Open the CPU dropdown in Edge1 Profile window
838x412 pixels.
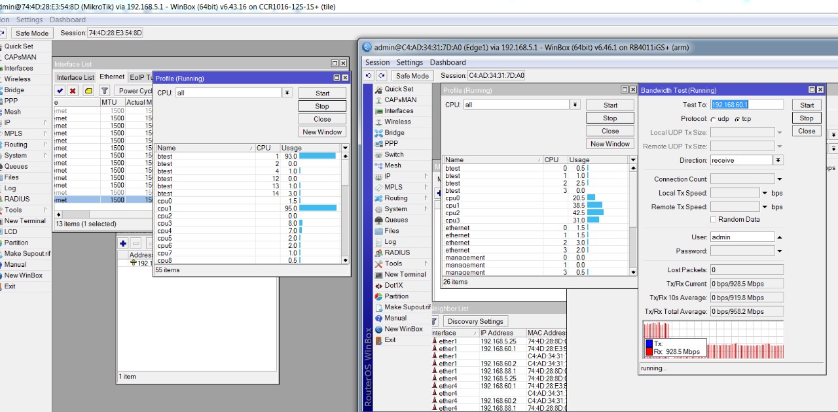click(575, 105)
